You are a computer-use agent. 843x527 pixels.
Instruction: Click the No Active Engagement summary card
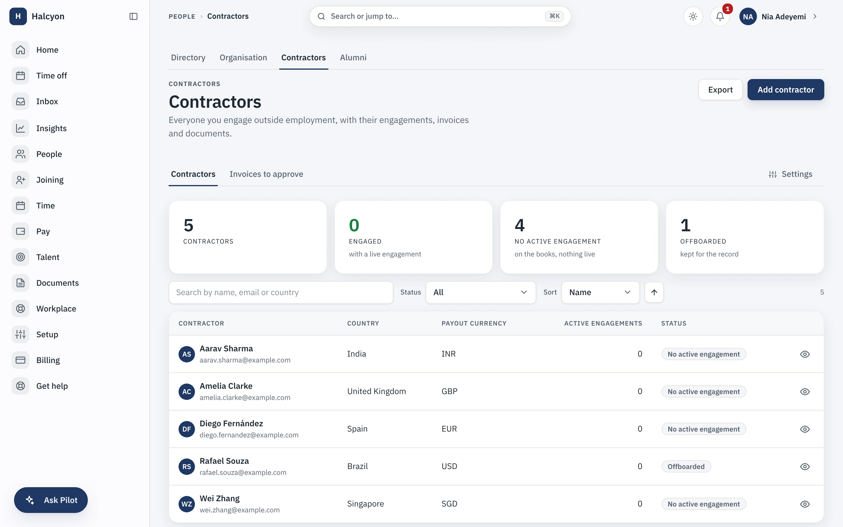click(x=579, y=237)
